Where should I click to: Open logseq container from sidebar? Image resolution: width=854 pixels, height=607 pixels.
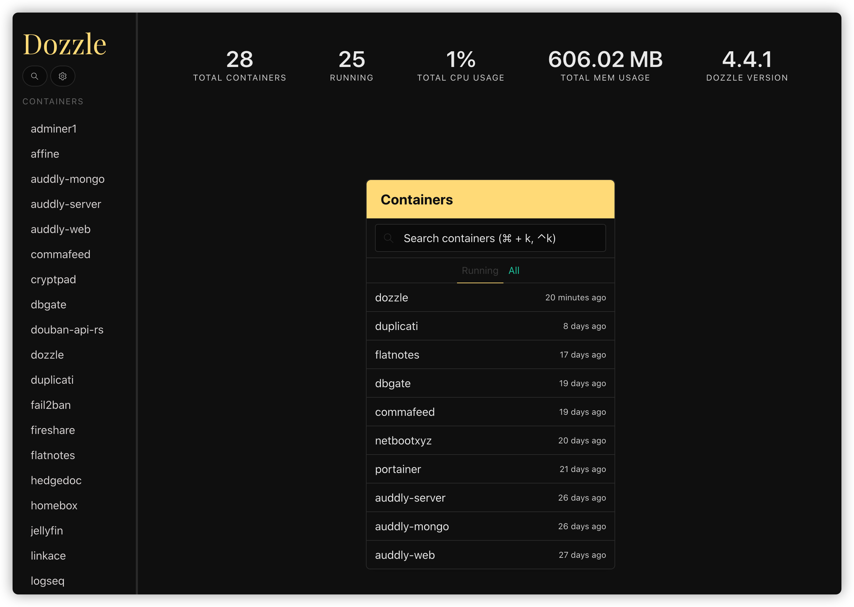[x=47, y=581]
